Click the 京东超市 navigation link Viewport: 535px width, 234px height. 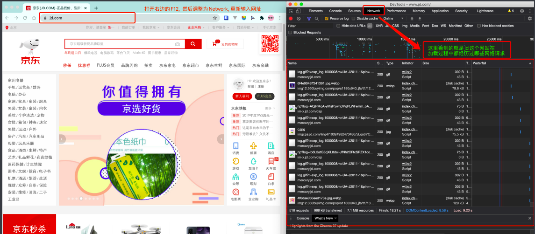tap(191, 65)
